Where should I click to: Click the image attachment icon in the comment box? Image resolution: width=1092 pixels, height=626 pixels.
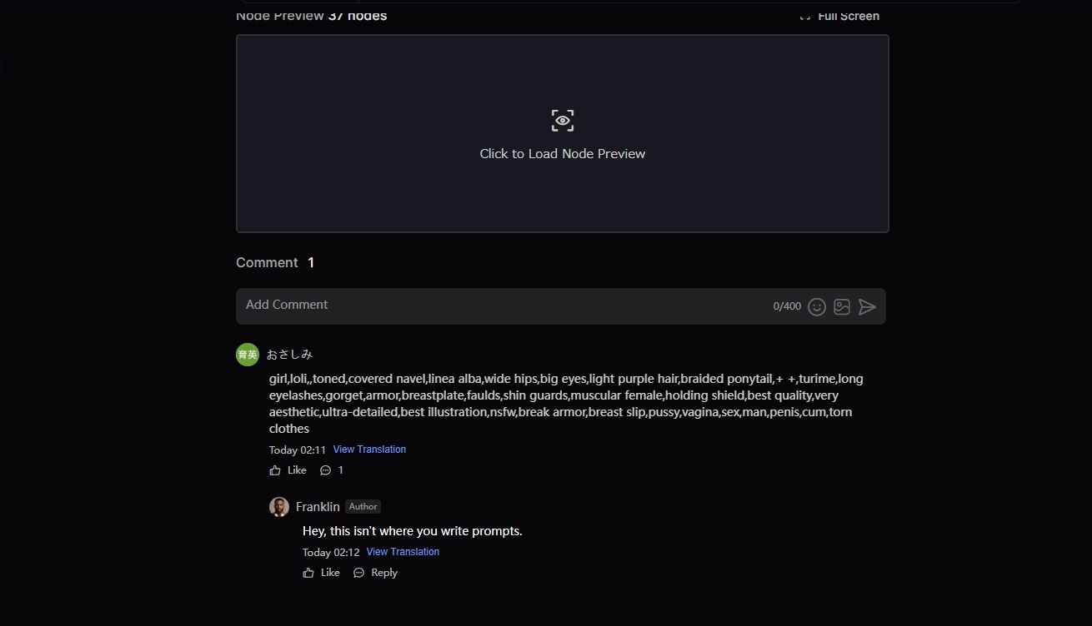pos(842,307)
